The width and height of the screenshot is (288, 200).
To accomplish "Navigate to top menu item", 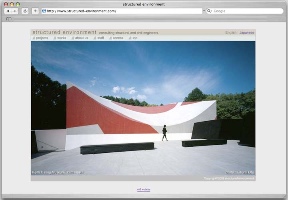I will point(134,38).
